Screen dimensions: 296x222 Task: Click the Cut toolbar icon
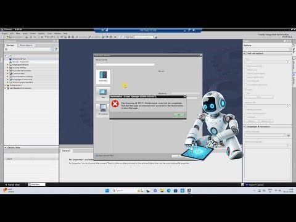click(31, 37)
